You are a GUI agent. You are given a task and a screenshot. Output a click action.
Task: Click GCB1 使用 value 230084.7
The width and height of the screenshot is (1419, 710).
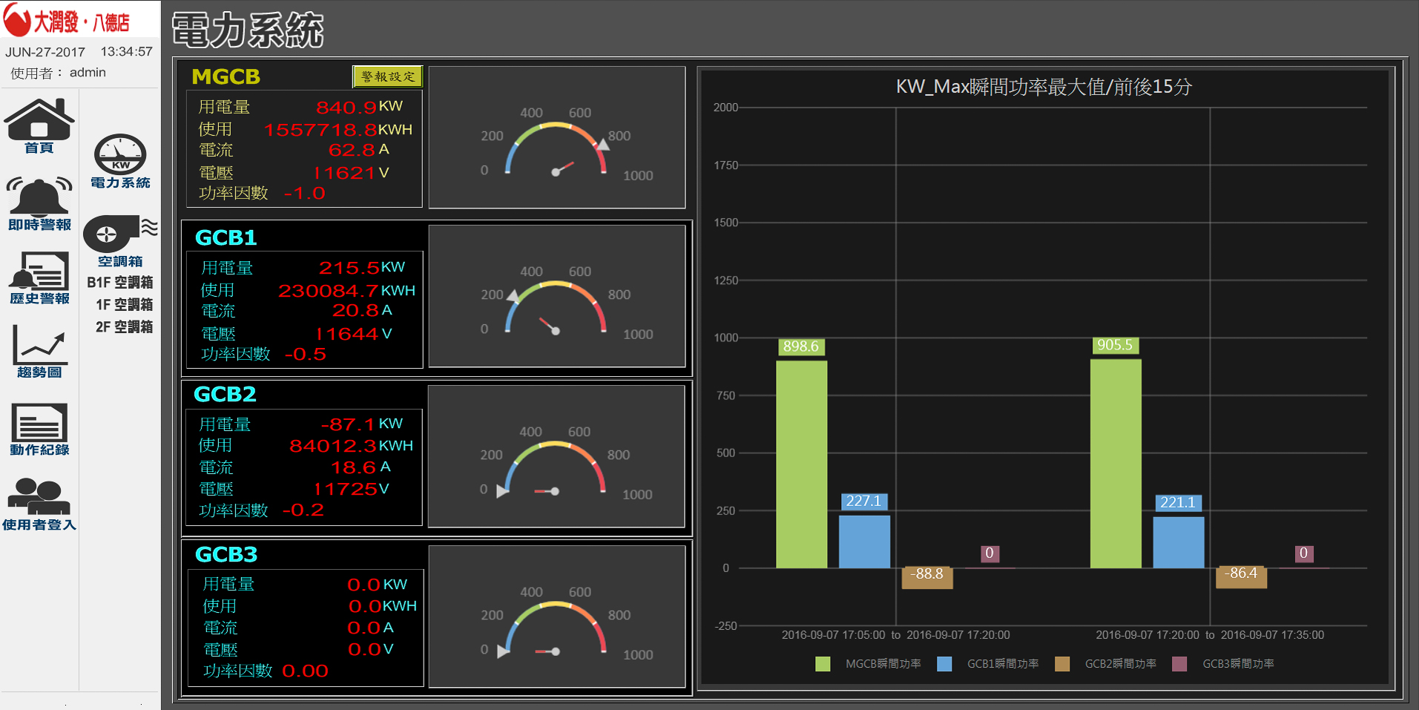click(329, 291)
